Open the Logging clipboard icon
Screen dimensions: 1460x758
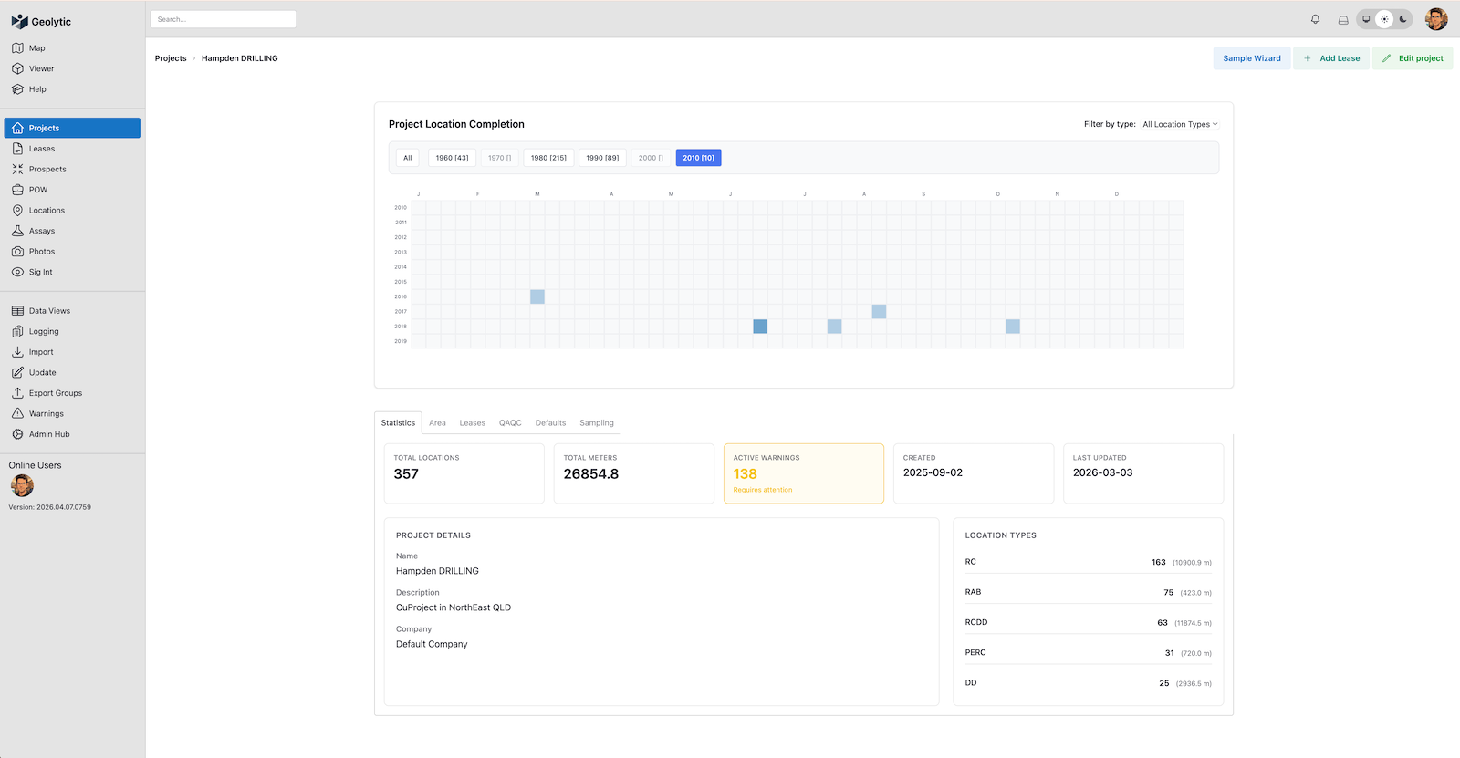click(17, 331)
